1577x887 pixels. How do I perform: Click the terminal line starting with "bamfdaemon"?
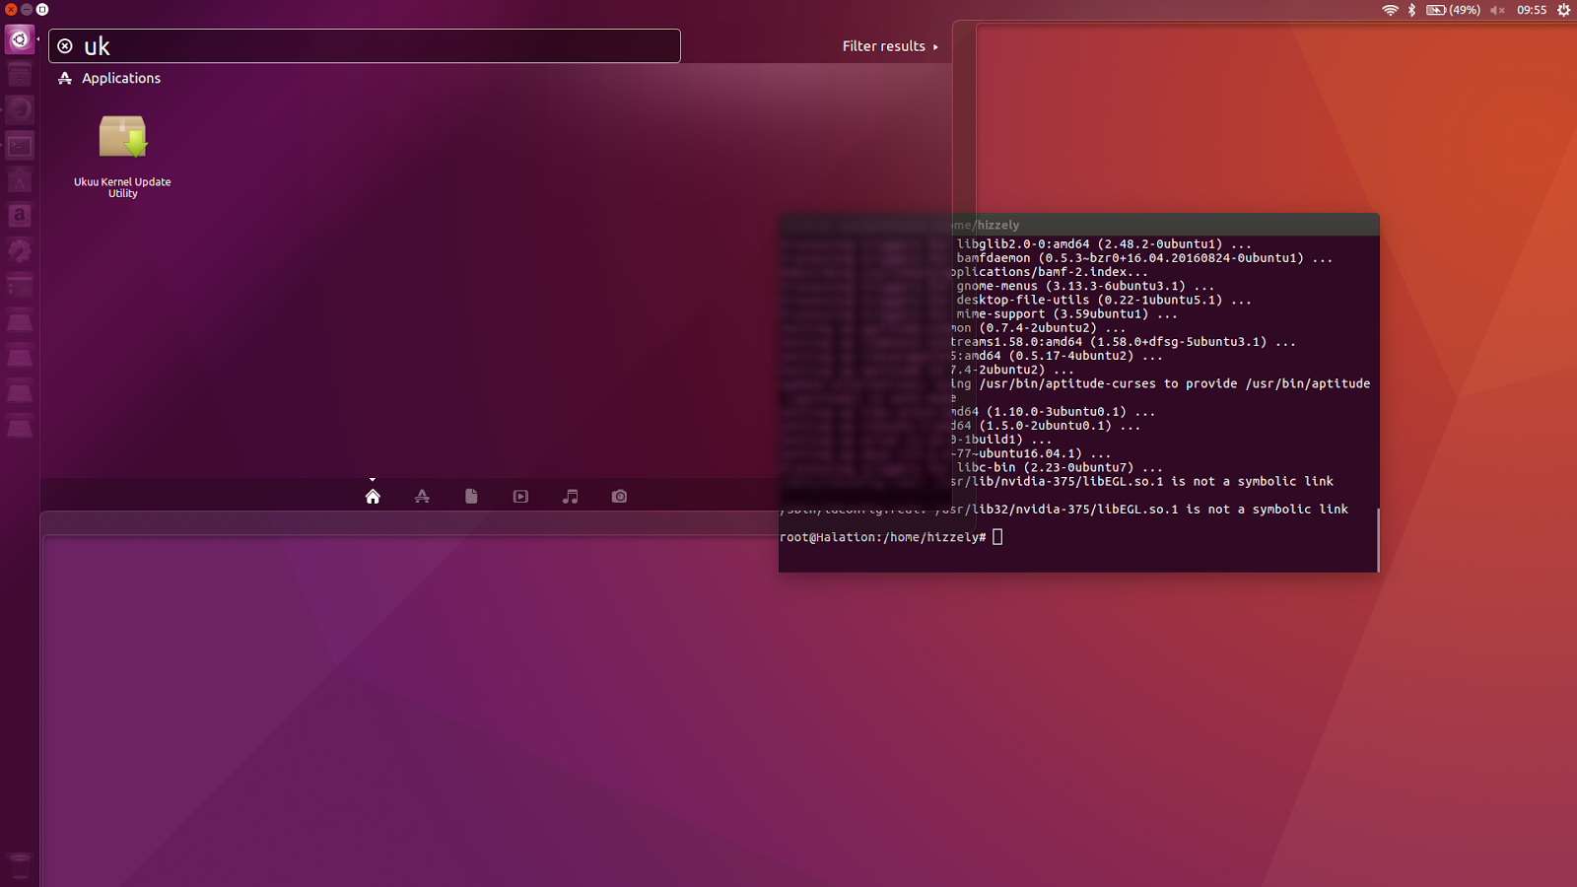click(x=1144, y=258)
